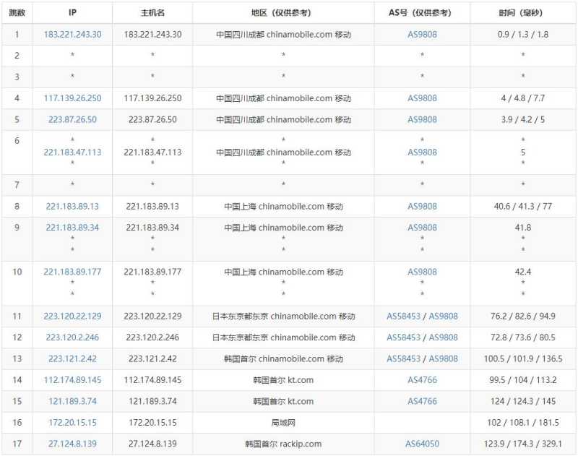Select the time value 100.5 / 101.9 / 136.5
Viewport: 578px width, 456px height.
pyautogui.click(x=522, y=358)
